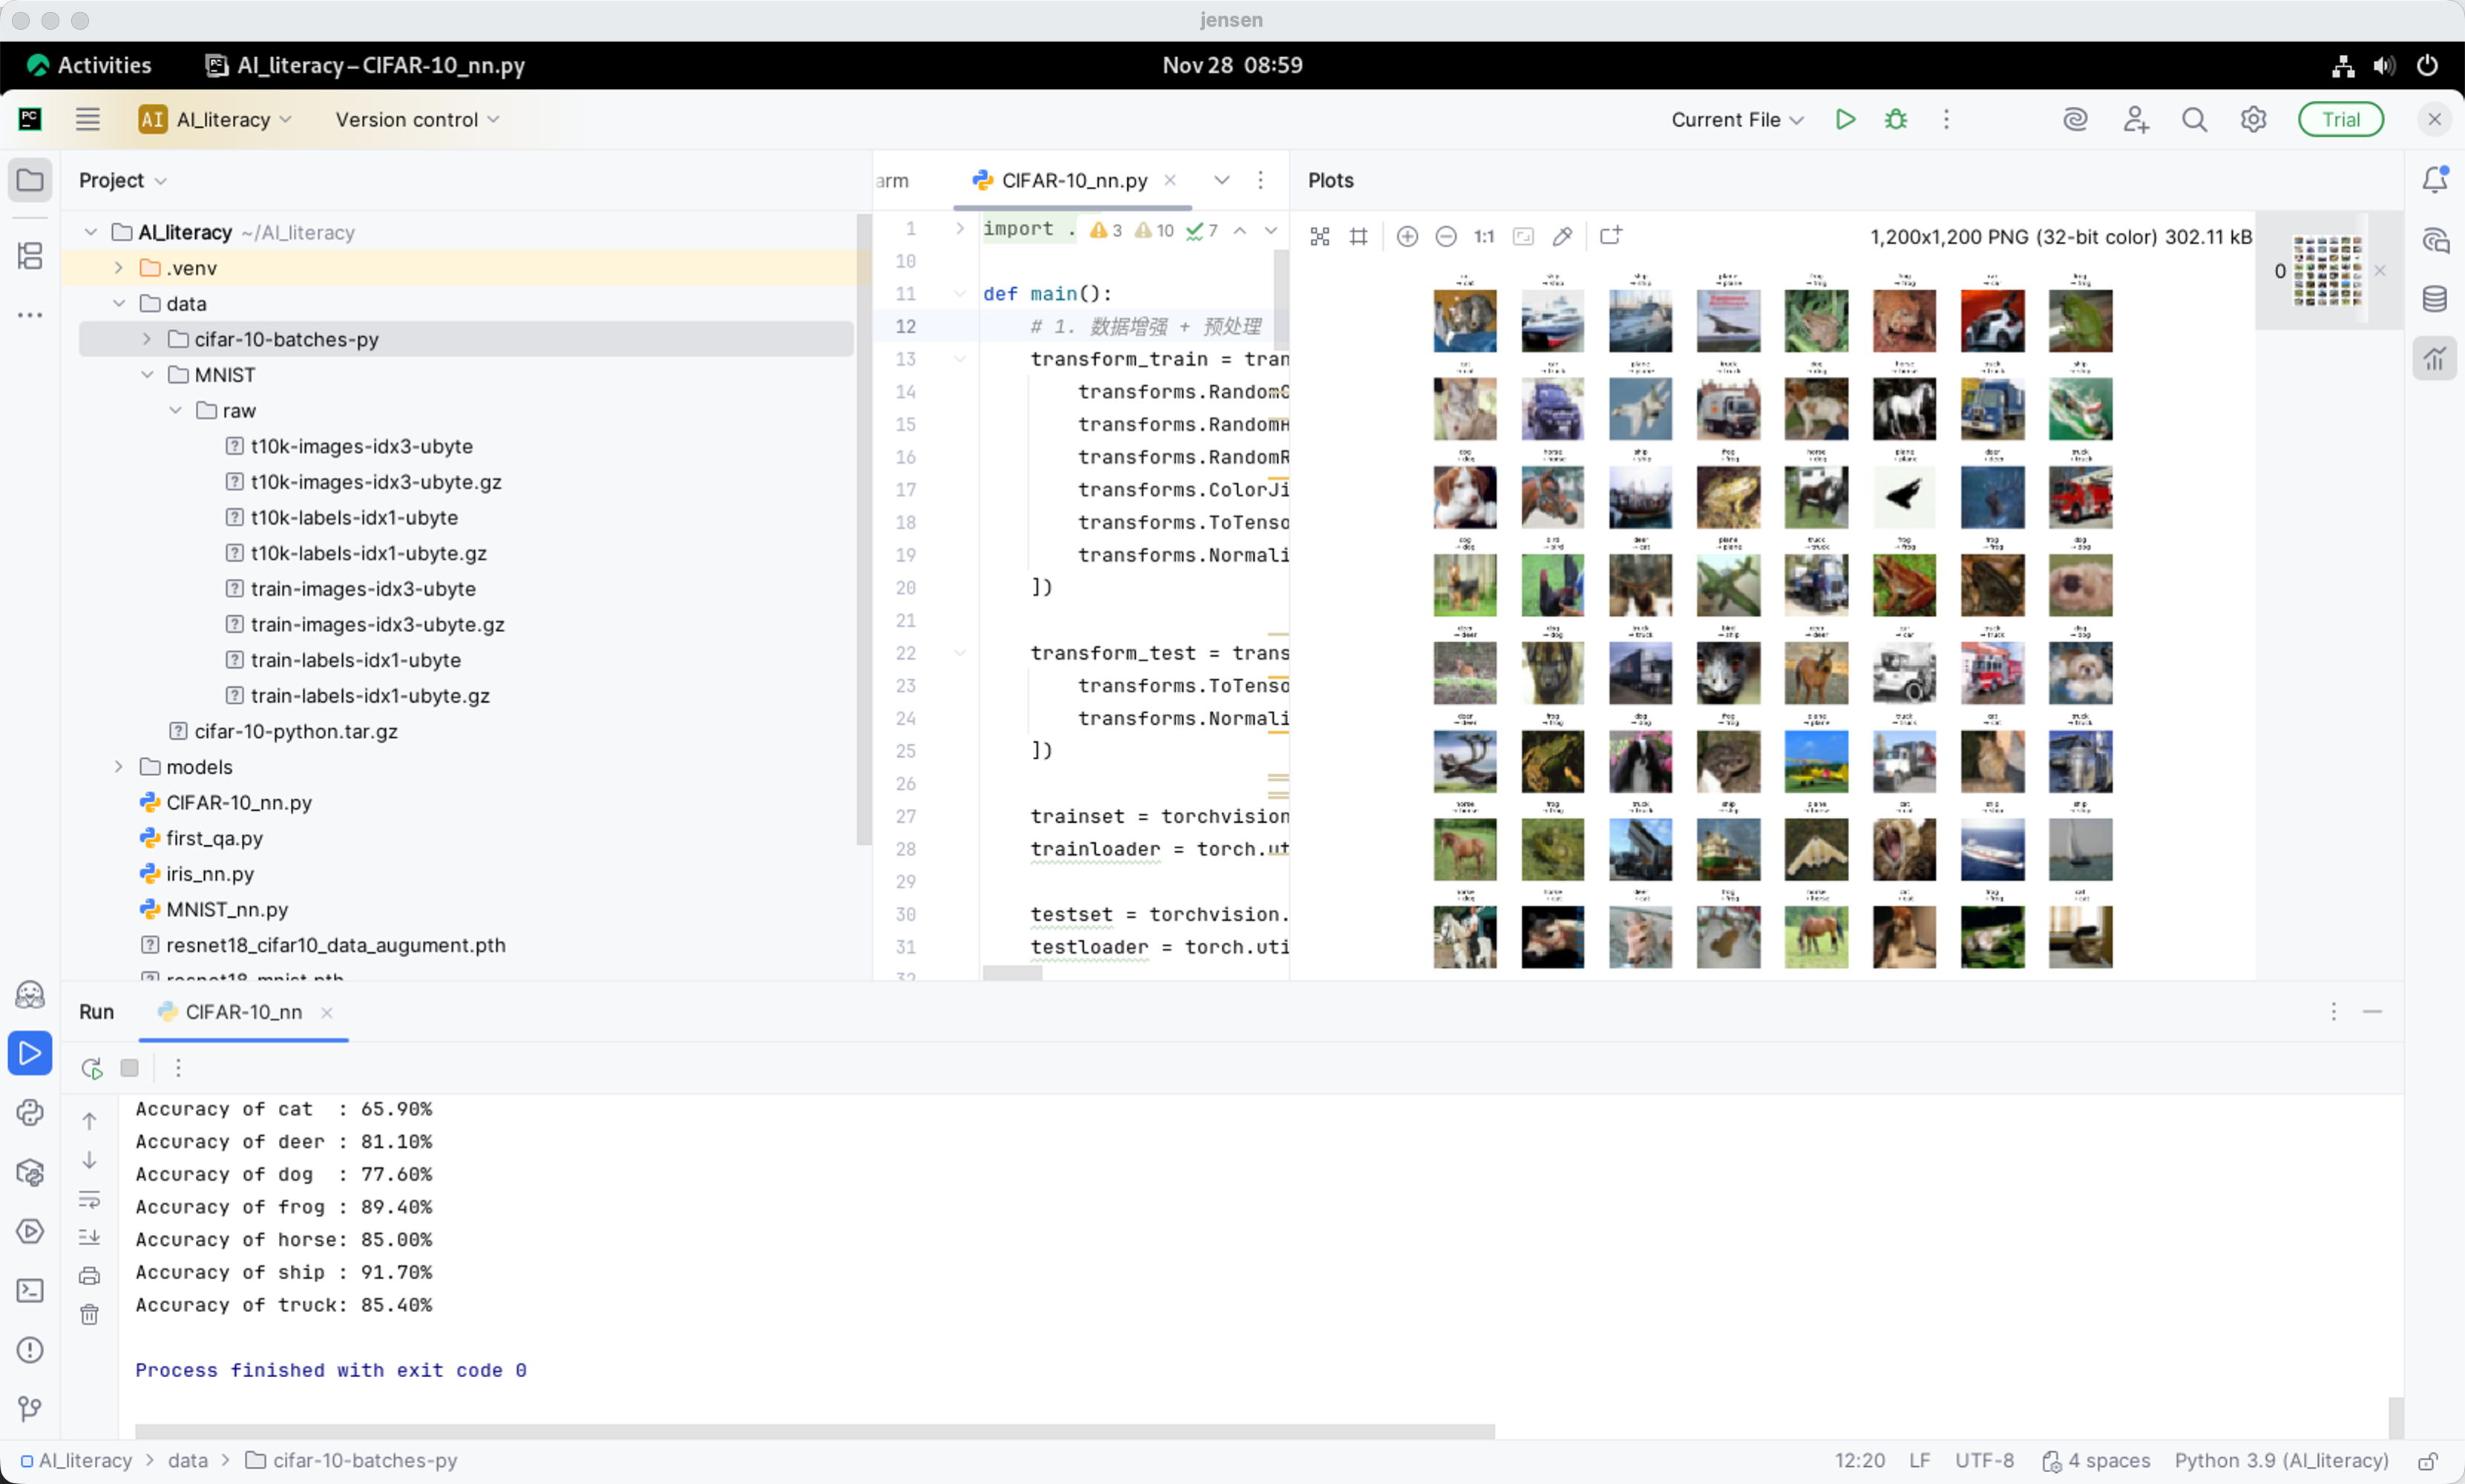
Task: Collapse the data folder
Action: pyautogui.click(x=119, y=303)
